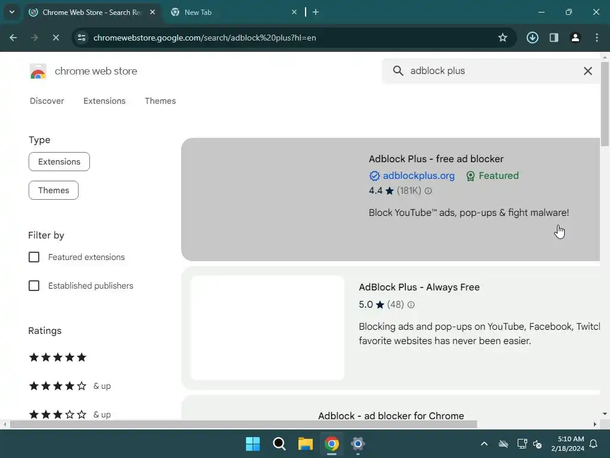Viewport: 610px width, 458px height.
Task: Click the 4.4 rating on Adblock Plus
Action: pos(375,191)
